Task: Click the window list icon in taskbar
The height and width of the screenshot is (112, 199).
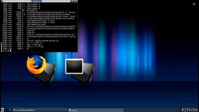Action: pyautogui.click(x=10, y=110)
